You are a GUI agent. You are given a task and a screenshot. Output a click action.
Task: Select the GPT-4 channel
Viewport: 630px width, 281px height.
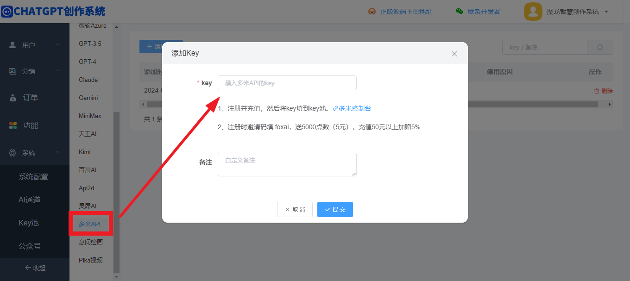point(87,62)
